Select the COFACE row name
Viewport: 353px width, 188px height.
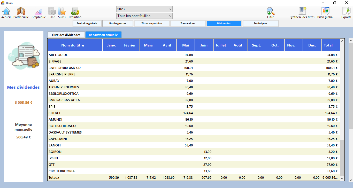coord(55,113)
